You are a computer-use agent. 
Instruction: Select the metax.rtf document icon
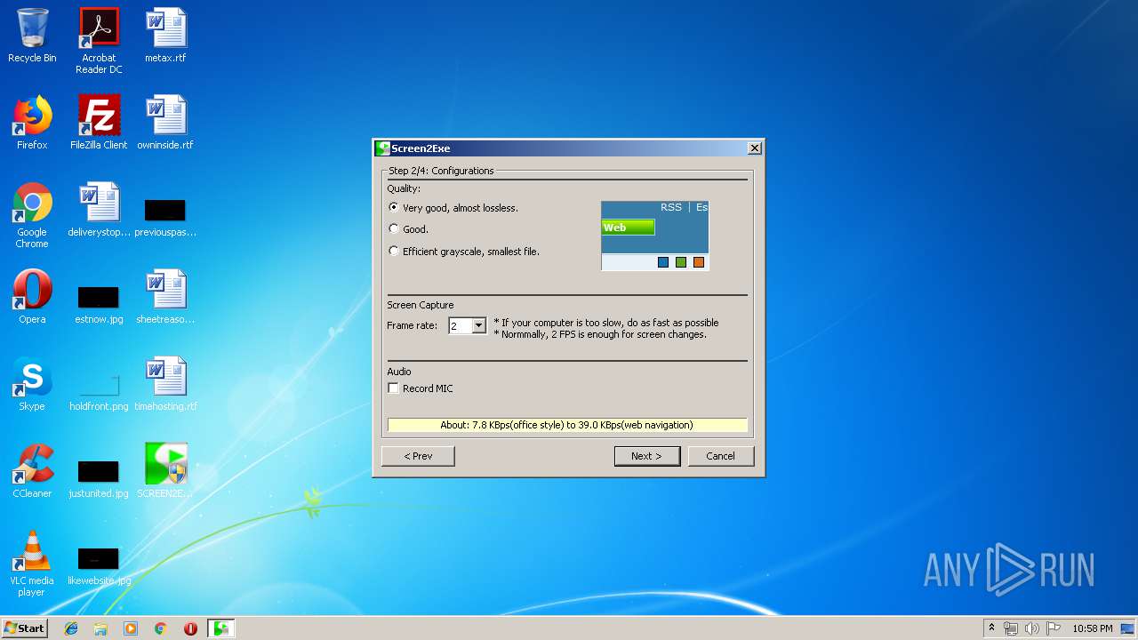click(165, 36)
